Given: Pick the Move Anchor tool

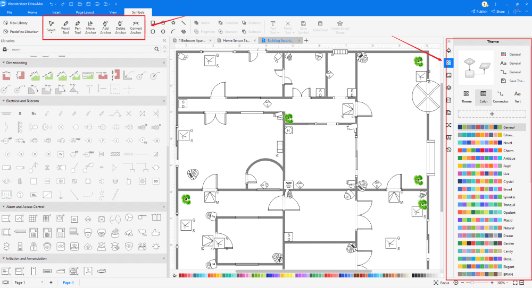Looking at the screenshot, I should tap(90, 27).
